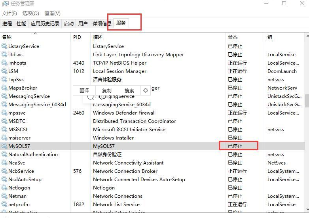309x218 pixels.
Task: Click the gear icon beside ListaryService
Action: coord(4,46)
